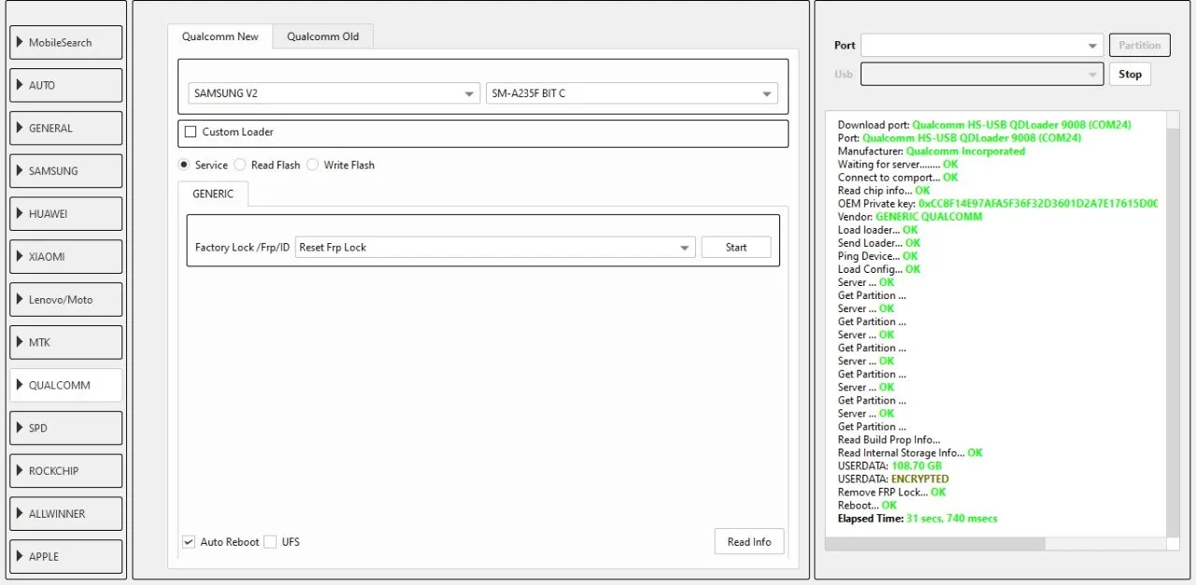The height and width of the screenshot is (585, 1196).
Task: Open the SM-A235F BIT C model dropdown
Action: tap(632, 93)
